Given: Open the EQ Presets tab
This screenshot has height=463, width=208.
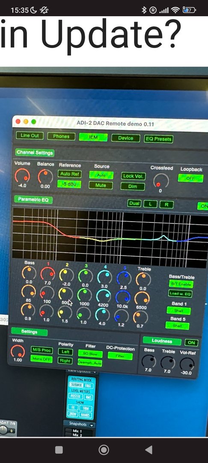Looking at the screenshot, I should [x=158, y=139].
